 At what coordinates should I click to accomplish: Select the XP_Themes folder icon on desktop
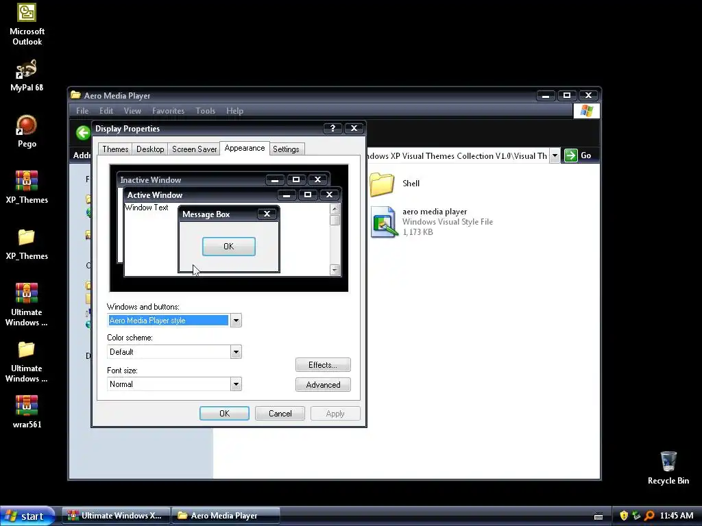[27, 237]
